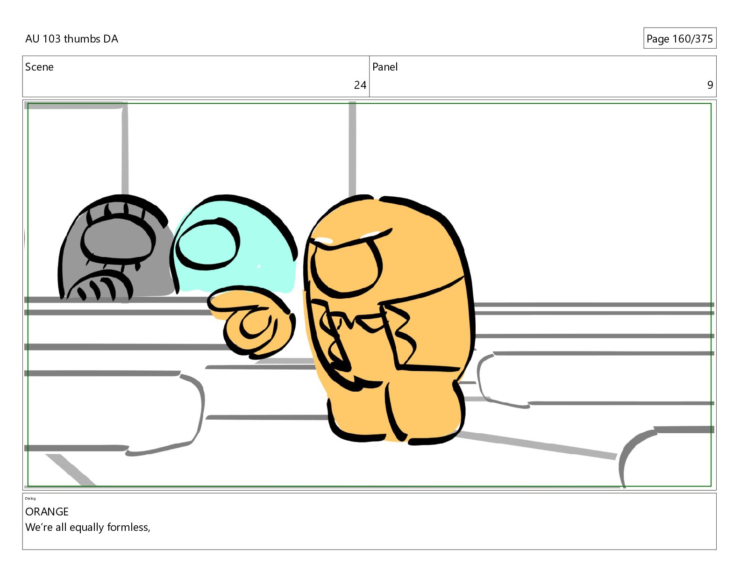Click the 'Dialog' label
This screenshot has height=572, width=740.
click(x=30, y=498)
